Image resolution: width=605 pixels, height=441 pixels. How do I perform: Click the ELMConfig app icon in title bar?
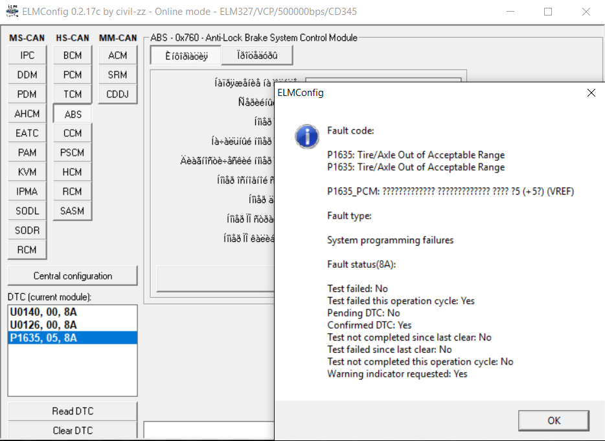coord(11,12)
